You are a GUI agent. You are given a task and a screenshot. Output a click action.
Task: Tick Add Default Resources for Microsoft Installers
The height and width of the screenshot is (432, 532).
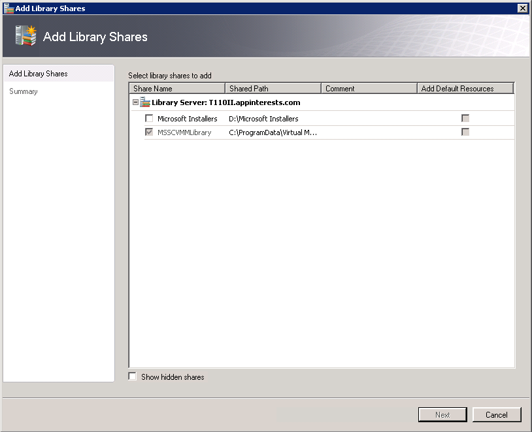pyautogui.click(x=465, y=119)
